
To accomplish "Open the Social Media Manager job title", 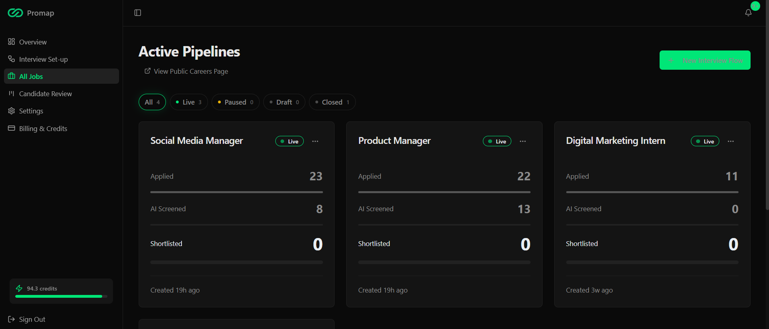I will pos(197,141).
